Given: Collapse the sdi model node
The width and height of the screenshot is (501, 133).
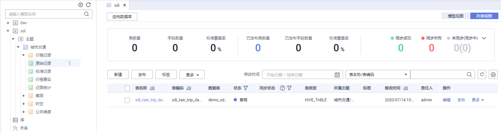Looking at the screenshot, I should 8,31.
